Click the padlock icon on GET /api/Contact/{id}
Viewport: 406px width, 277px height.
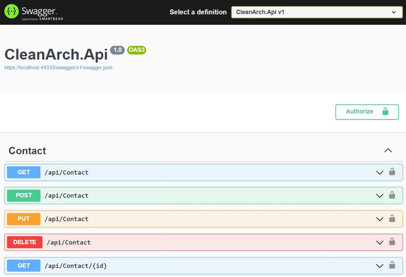[393, 266]
